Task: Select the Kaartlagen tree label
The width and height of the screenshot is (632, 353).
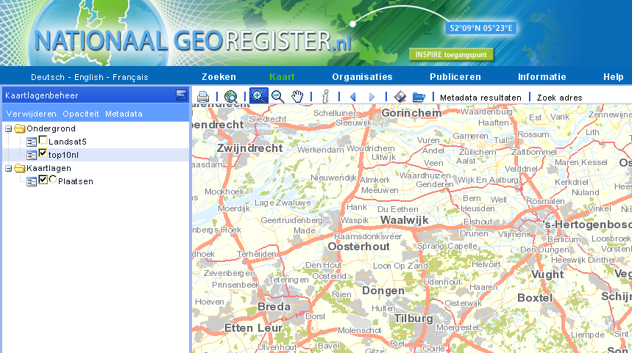Action: point(49,168)
